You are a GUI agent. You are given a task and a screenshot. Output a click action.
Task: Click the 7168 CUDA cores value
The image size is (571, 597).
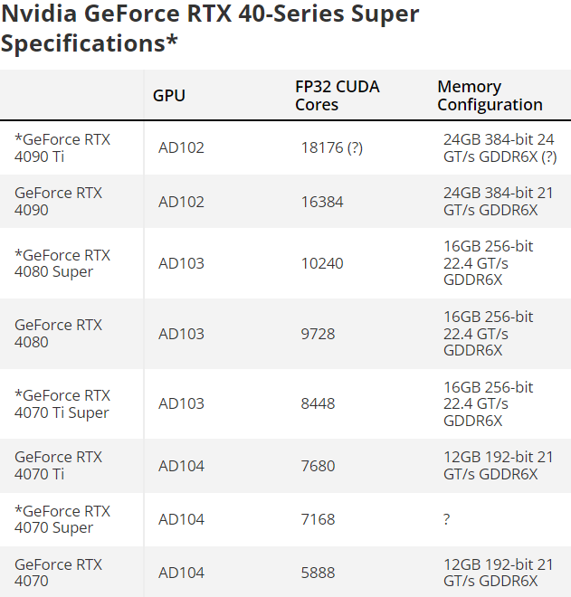(x=318, y=519)
